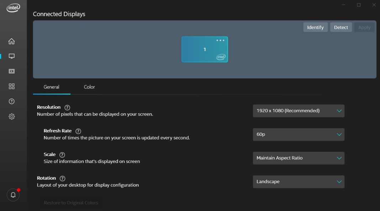Open the Video settings sidebar icon
The width and height of the screenshot is (380, 211).
11,71
